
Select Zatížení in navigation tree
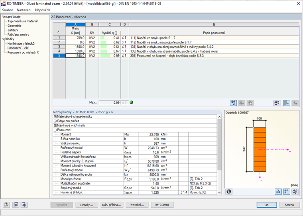[13, 30]
